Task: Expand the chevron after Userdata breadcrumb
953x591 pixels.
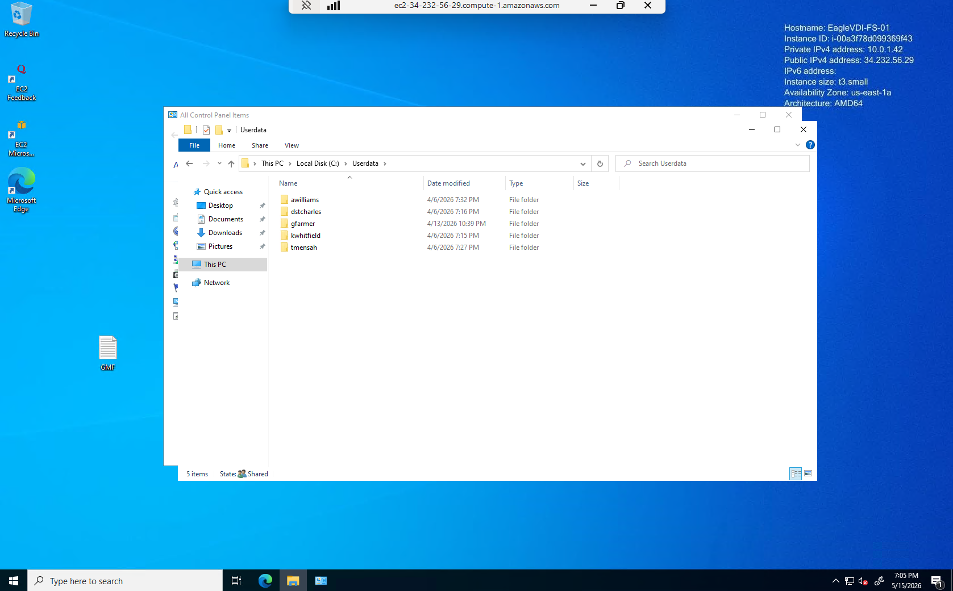Action: click(385, 164)
